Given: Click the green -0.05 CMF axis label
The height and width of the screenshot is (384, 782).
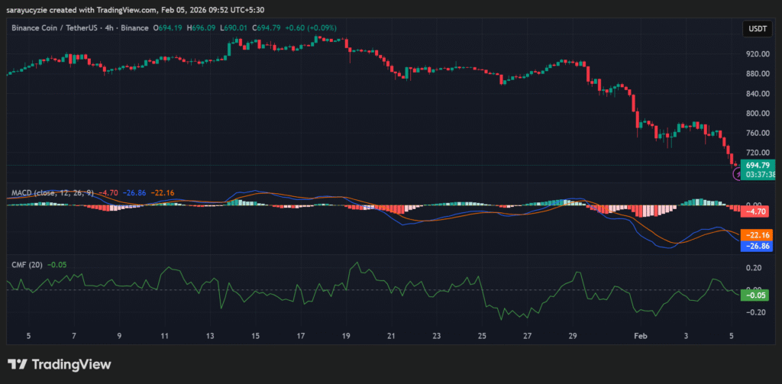Looking at the screenshot, I should [x=756, y=295].
